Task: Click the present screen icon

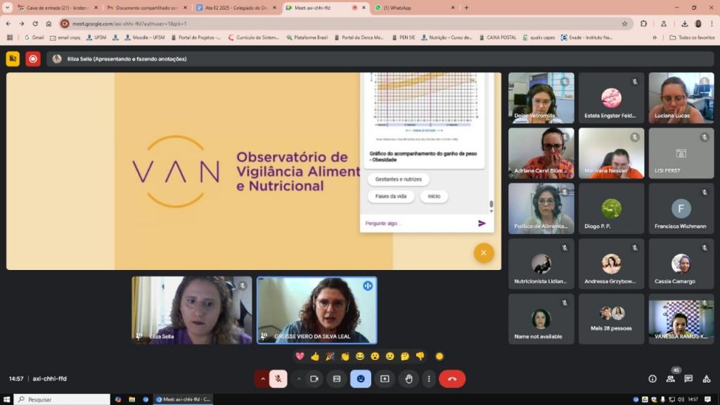Action: click(x=385, y=379)
